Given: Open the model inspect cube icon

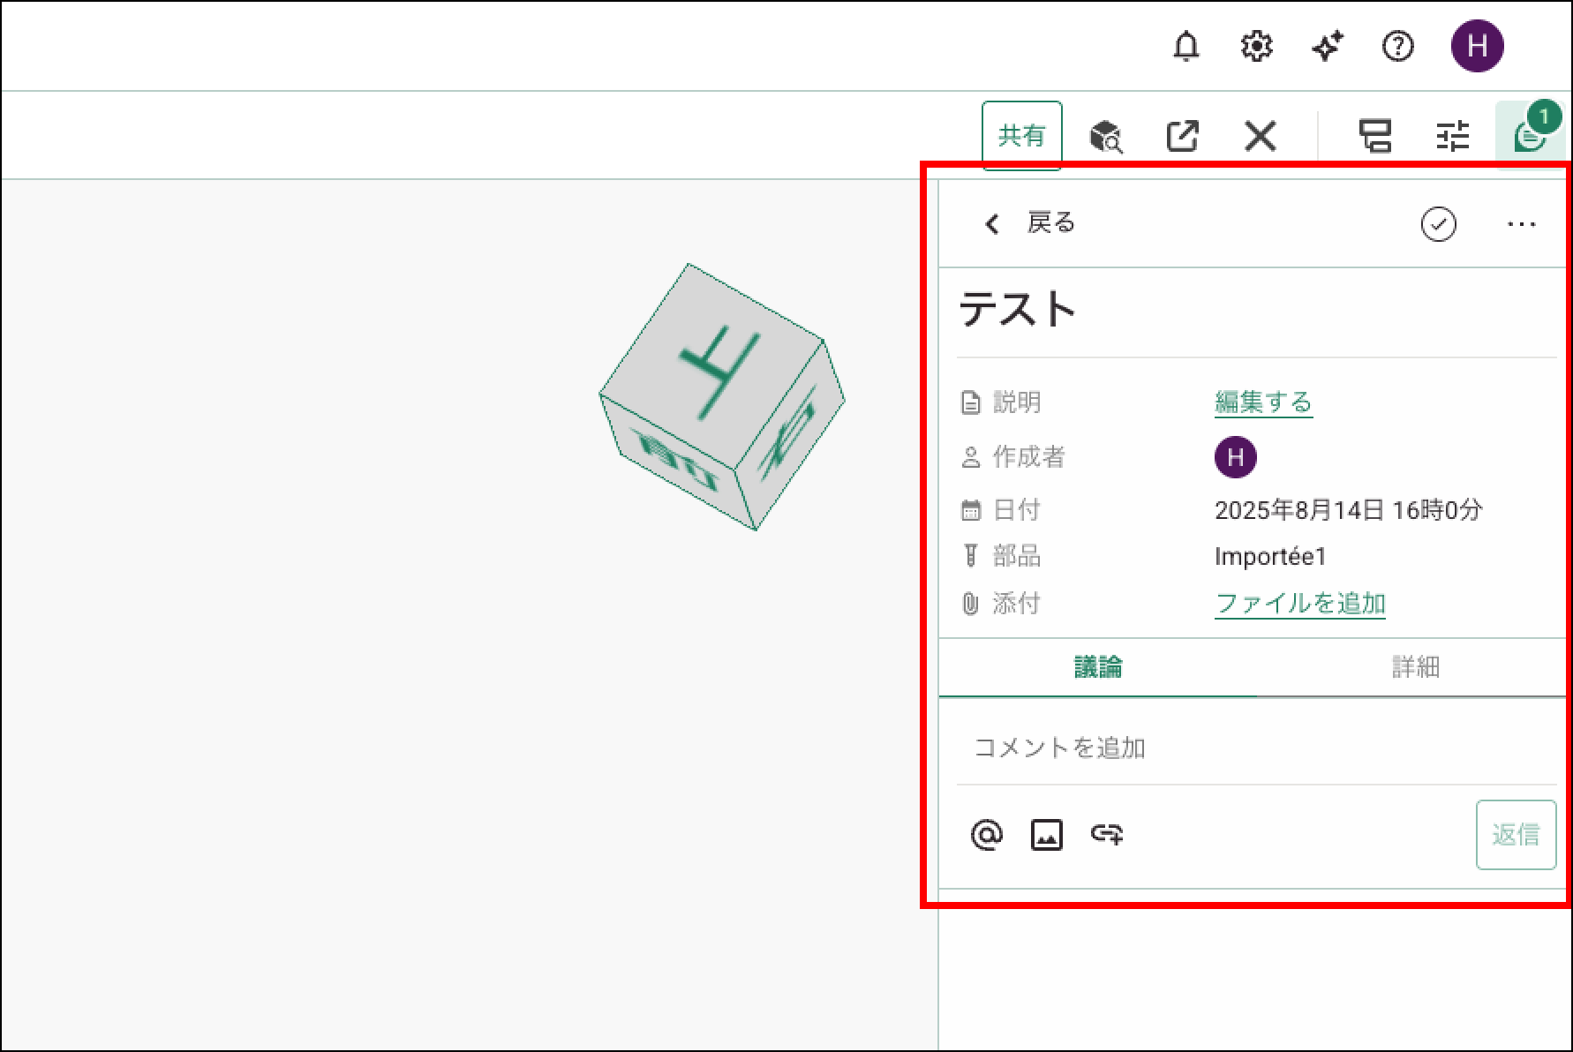Looking at the screenshot, I should click(x=1105, y=137).
